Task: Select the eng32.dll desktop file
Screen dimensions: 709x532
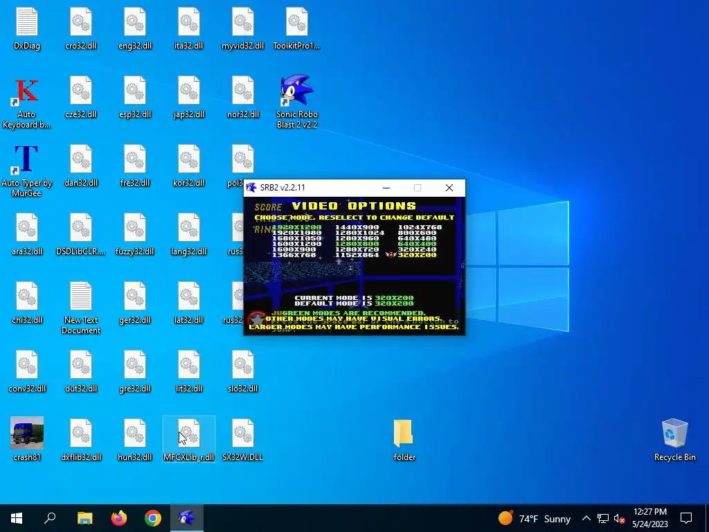Action: [x=135, y=21]
